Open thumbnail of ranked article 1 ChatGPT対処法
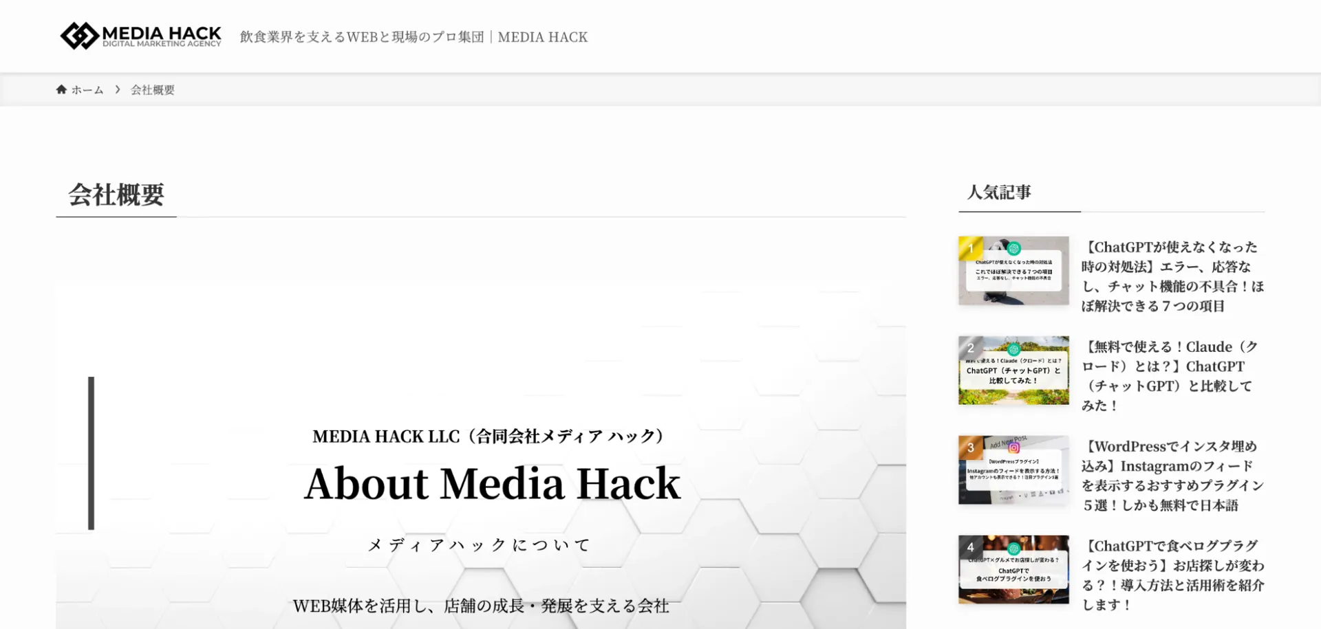1321x629 pixels. coord(1013,271)
